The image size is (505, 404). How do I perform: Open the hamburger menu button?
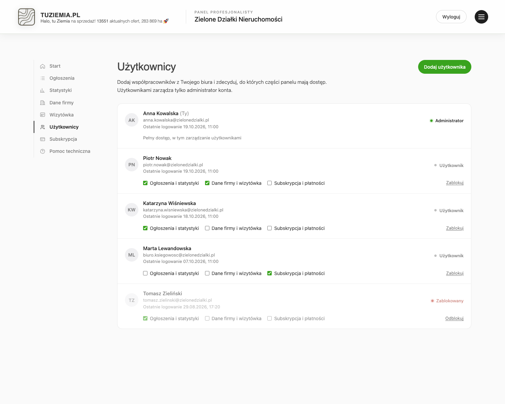pyautogui.click(x=481, y=17)
